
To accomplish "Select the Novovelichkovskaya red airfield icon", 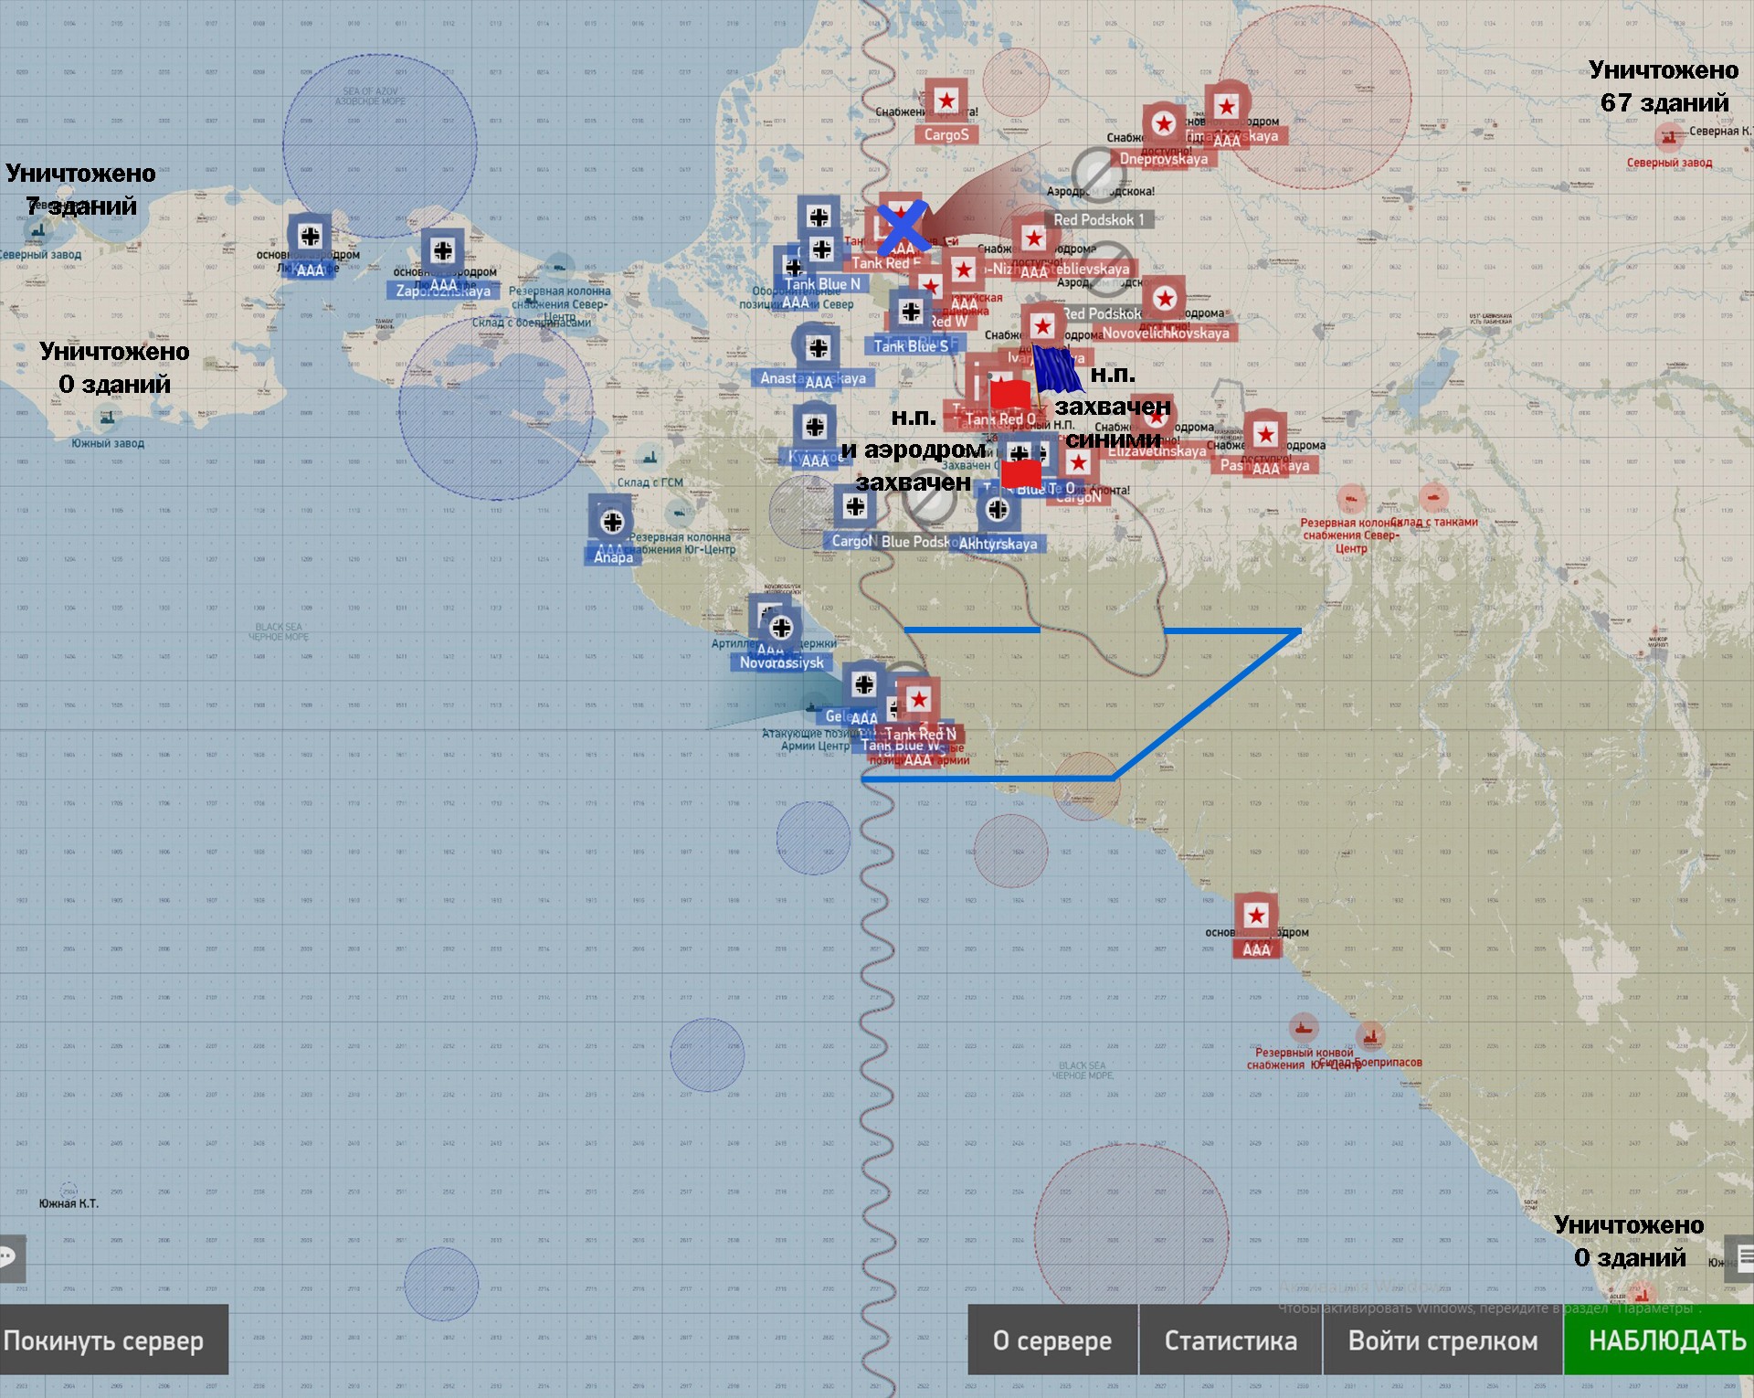I will pyautogui.click(x=1164, y=298).
